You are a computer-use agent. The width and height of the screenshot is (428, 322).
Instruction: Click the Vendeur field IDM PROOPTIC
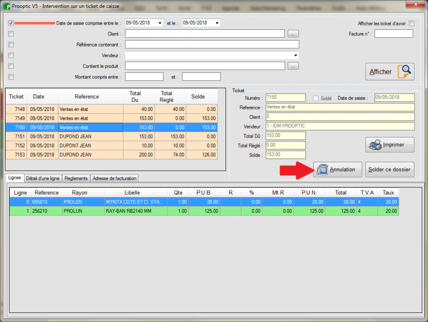340,126
